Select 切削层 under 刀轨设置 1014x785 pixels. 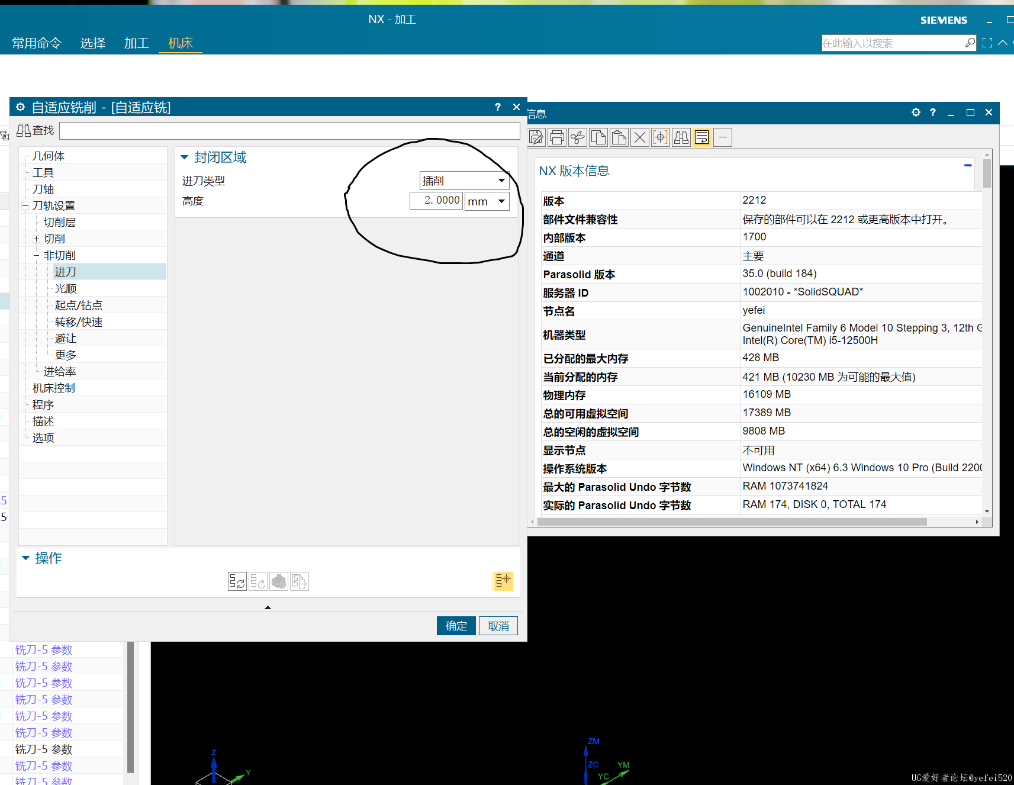[60, 223]
